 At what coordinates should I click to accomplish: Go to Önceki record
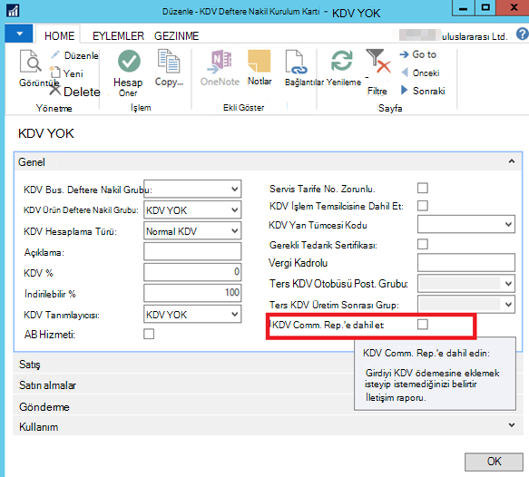[426, 73]
